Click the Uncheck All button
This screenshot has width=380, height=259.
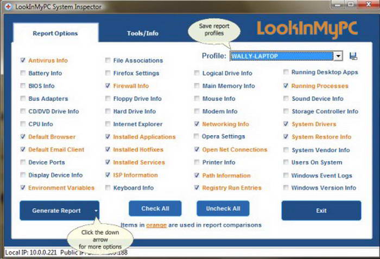pyautogui.click(x=223, y=209)
